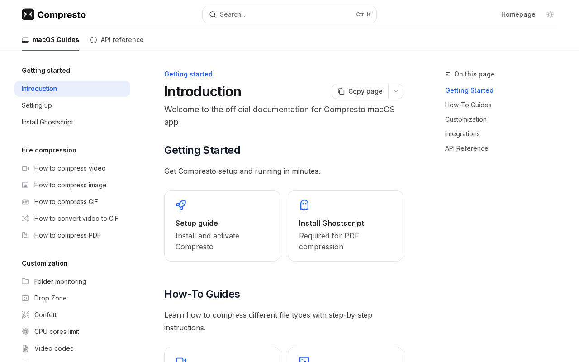Open Folder monitoring via its folder icon
This screenshot has width=579, height=362.
tap(25, 281)
